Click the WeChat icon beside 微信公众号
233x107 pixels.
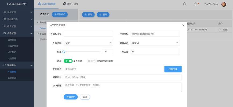(64, 4)
